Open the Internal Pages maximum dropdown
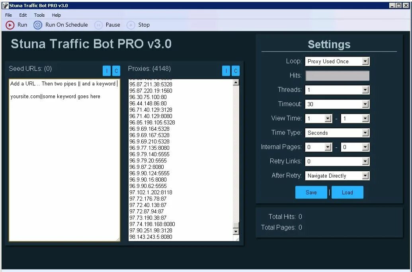412x272 pixels. pos(365,147)
